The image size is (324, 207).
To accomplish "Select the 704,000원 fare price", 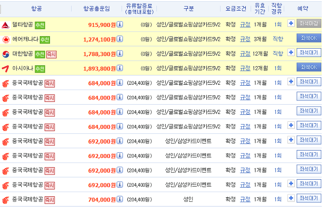I will 102,200.
